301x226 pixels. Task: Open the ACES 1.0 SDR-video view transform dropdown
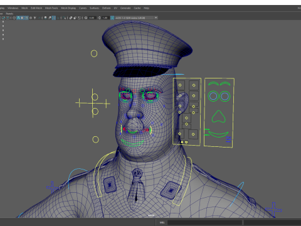[x=136, y=18]
